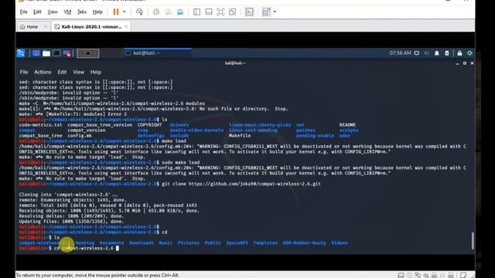The height and width of the screenshot is (278, 495).
Task: Click 'Pictures' in the ls output
Action: click(x=189, y=243)
